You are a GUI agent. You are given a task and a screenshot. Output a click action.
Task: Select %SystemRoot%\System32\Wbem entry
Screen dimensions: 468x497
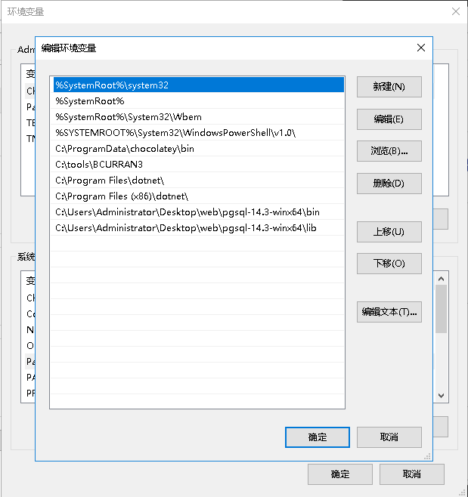point(197,117)
